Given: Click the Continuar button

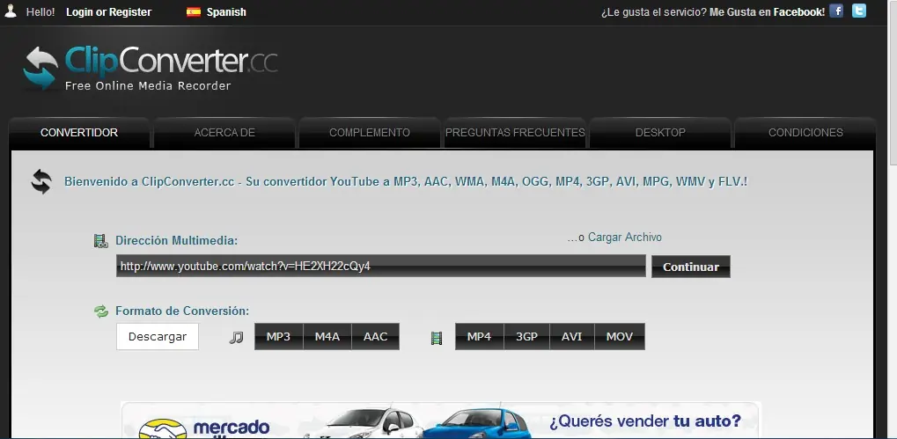Looking at the screenshot, I should [x=690, y=267].
